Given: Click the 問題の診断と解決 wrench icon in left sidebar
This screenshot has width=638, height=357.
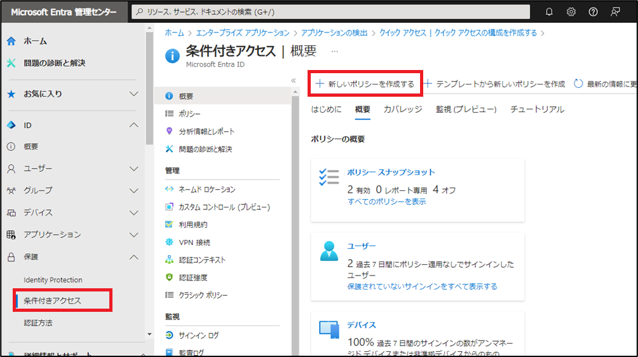Looking at the screenshot, I should pyautogui.click(x=11, y=63).
